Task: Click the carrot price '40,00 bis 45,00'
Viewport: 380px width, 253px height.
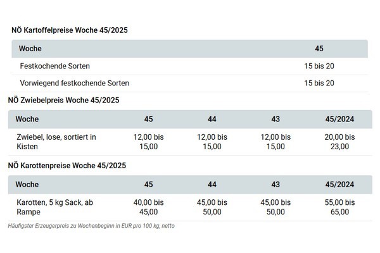Action: [x=149, y=207]
